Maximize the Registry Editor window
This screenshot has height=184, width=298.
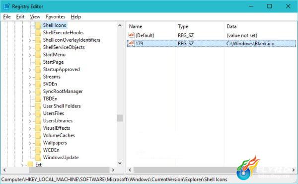[x=269, y=6]
